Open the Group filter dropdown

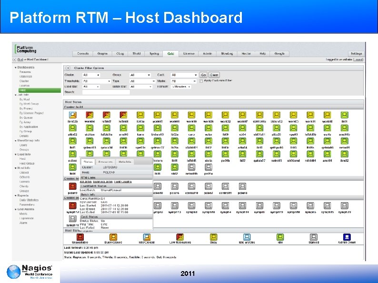tap(140, 75)
